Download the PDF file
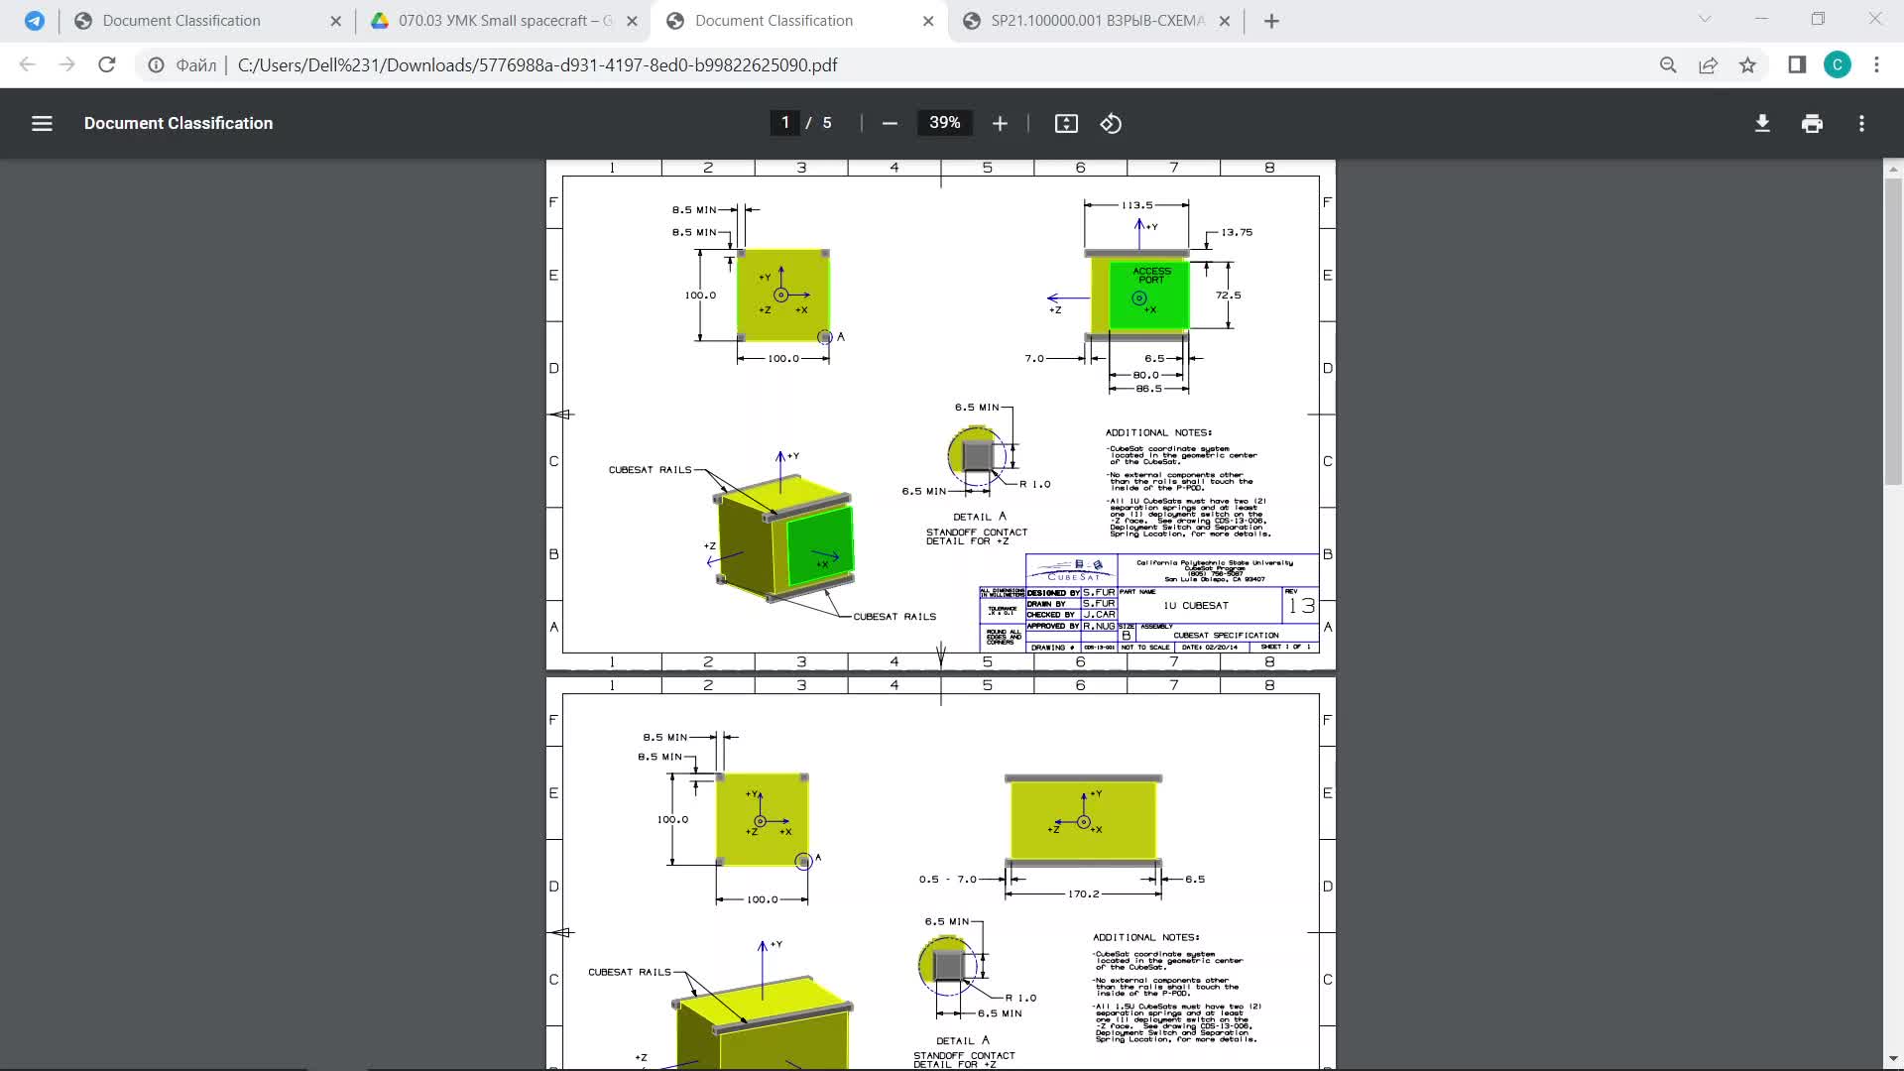This screenshot has height=1071, width=1904. click(1762, 123)
